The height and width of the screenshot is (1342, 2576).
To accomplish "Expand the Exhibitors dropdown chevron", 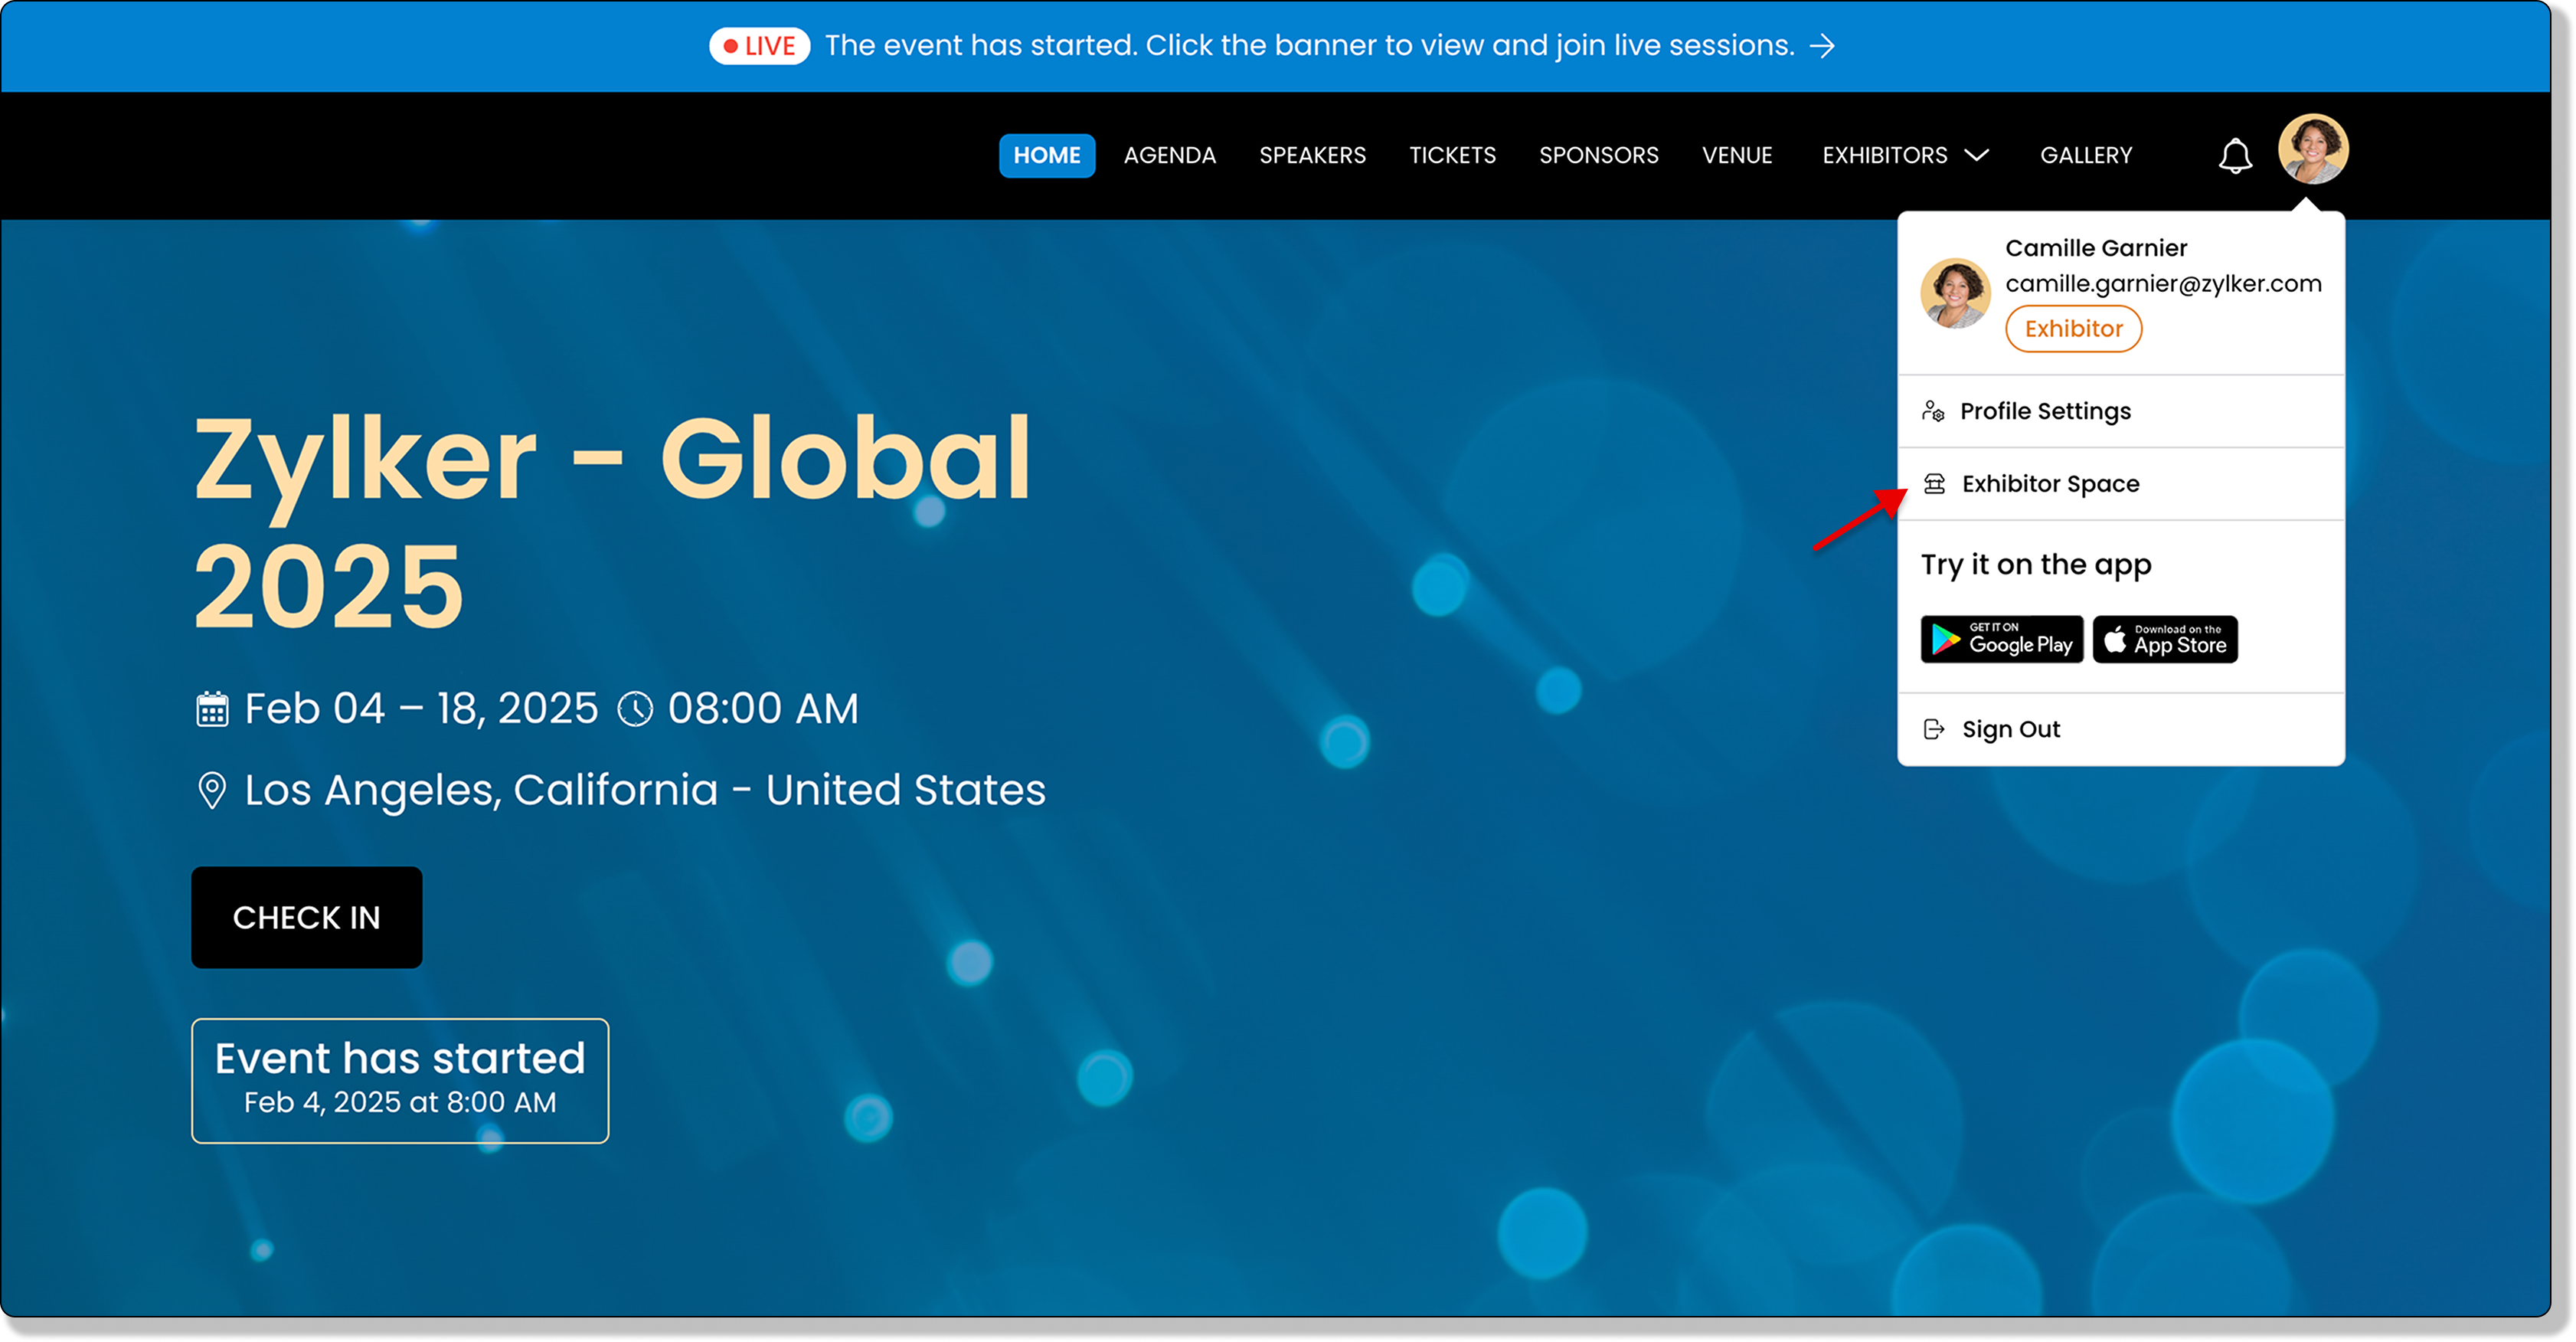I will (x=1976, y=155).
